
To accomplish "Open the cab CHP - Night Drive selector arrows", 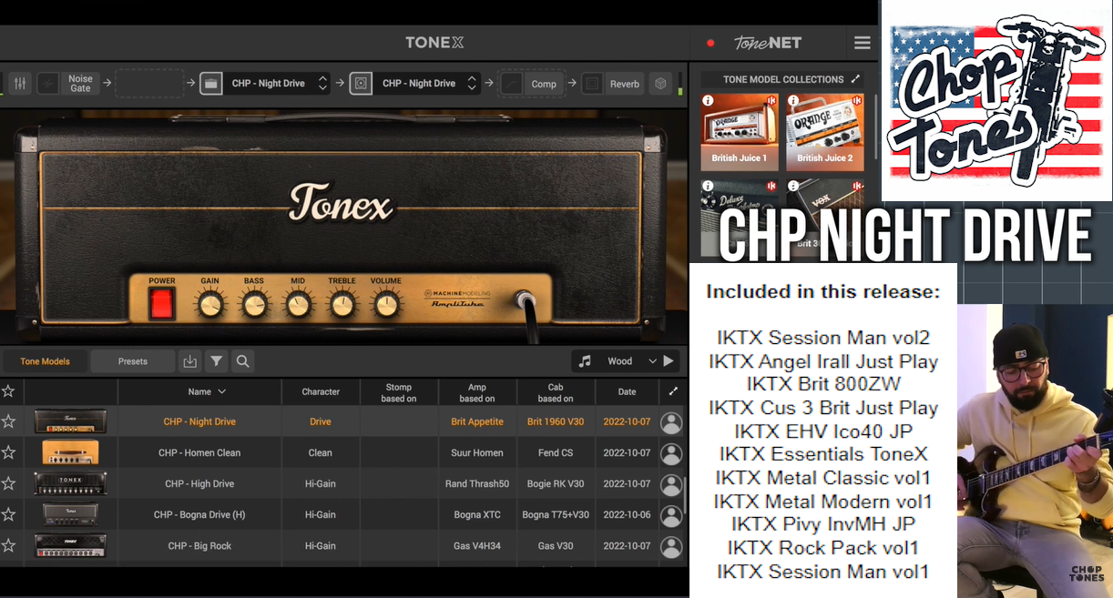I will click(472, 84).
